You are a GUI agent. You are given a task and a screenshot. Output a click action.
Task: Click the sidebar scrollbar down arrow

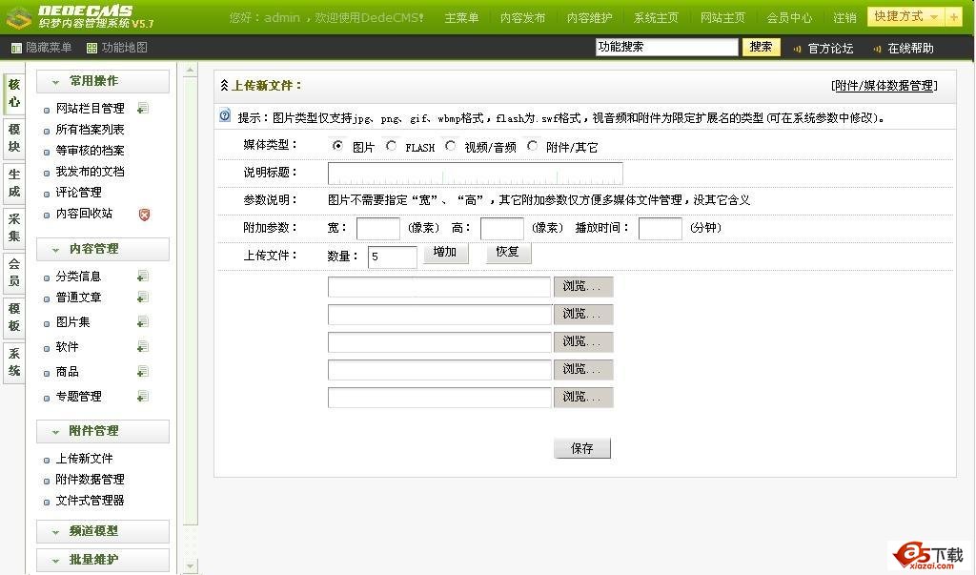tap(190, 565)
